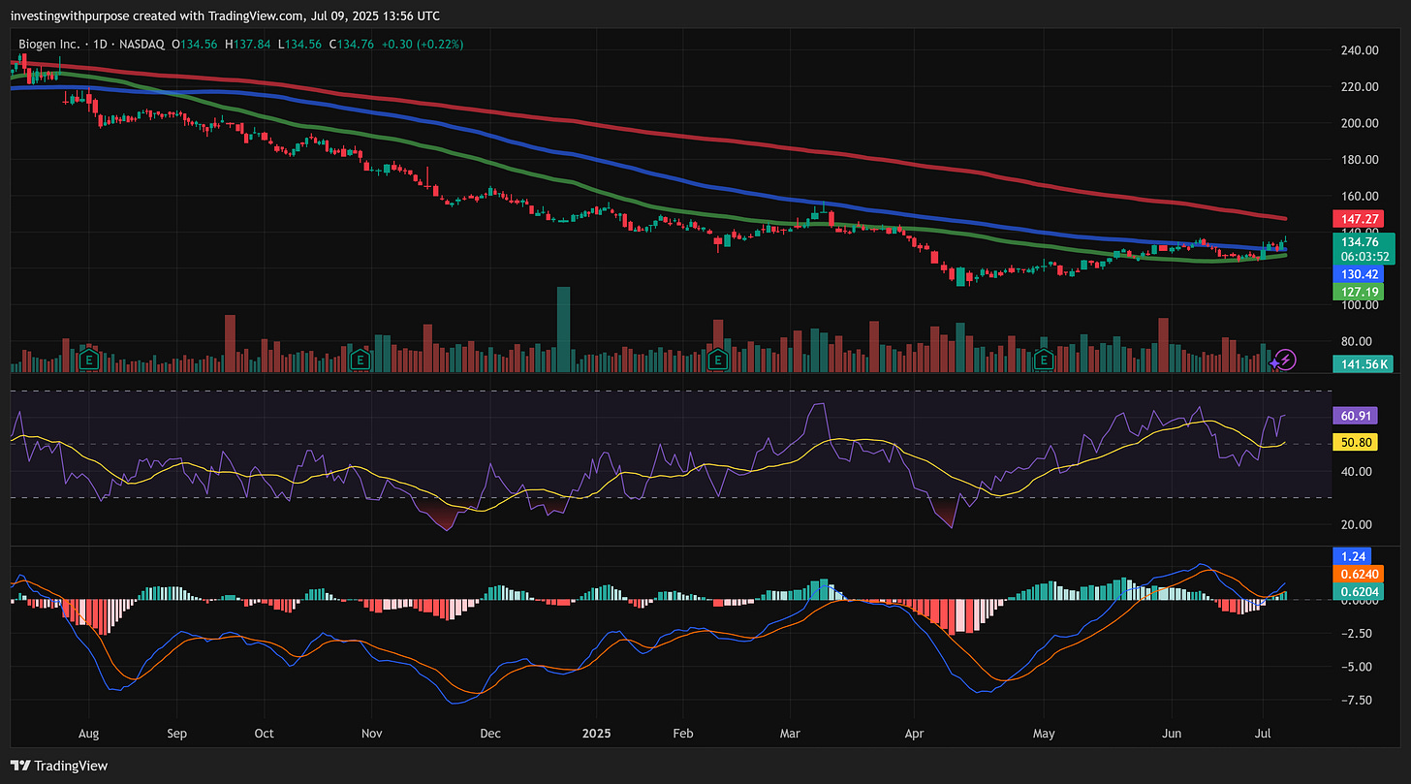Click the 240.00 price axis label
The image size is (1411, 784).
tap(1360, 50)
